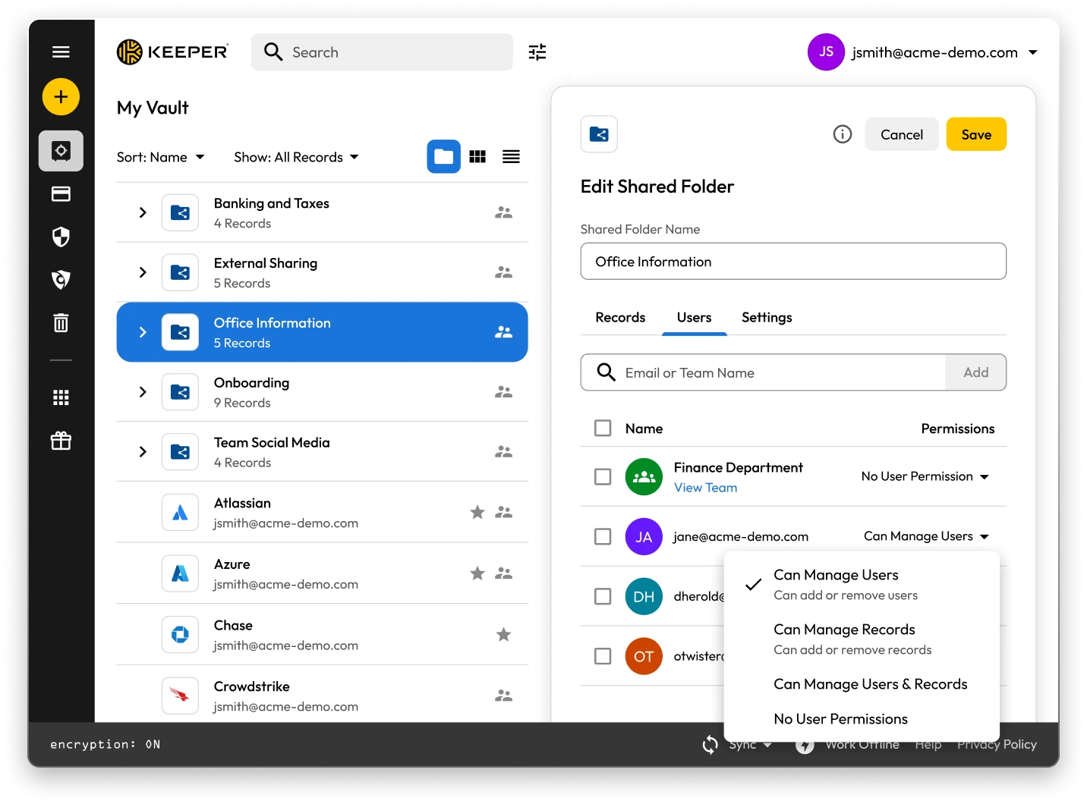Expand the Onboarding folder

coord(142,392)
